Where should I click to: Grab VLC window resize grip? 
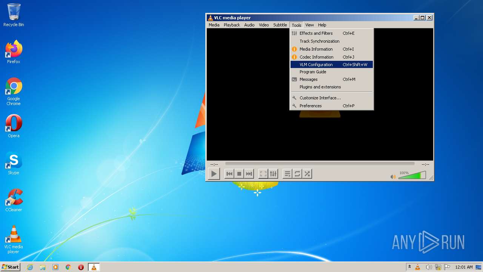click(x=431, y=178)
